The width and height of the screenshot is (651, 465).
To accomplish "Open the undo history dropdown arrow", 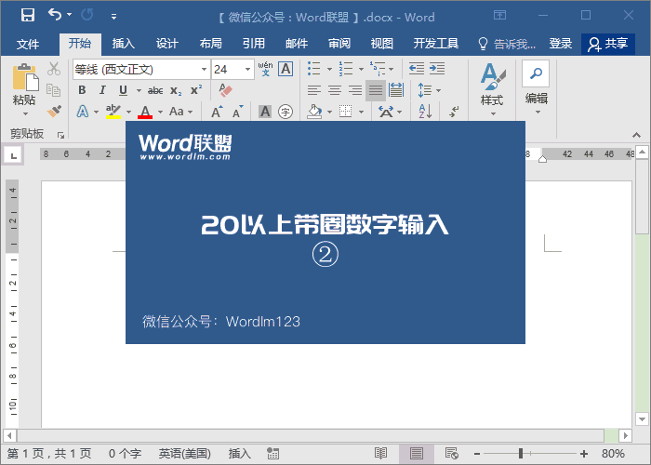I will pyautogui.click(x=70, y=15).
